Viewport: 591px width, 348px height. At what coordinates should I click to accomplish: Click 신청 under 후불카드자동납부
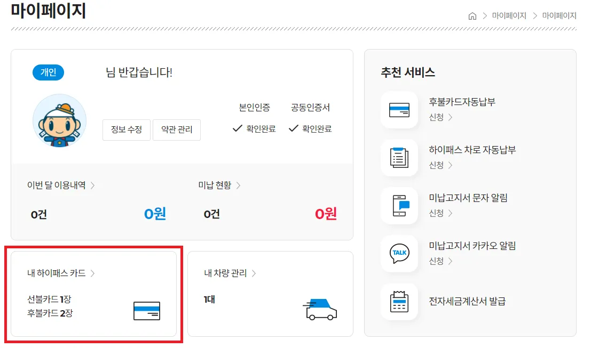point(440,117)
